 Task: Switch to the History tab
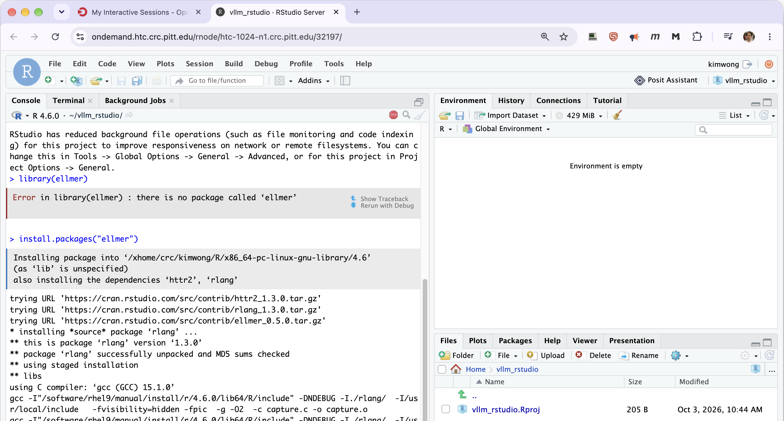[x=511, y=100]
